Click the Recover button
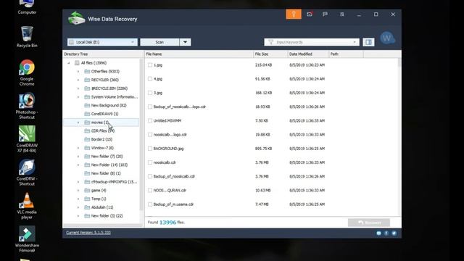Viewport: 464px width, 261px height. point(369,223)
